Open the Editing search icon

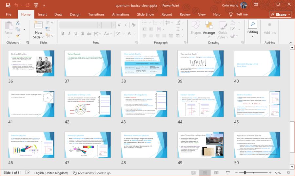click(x=252, y=24)
